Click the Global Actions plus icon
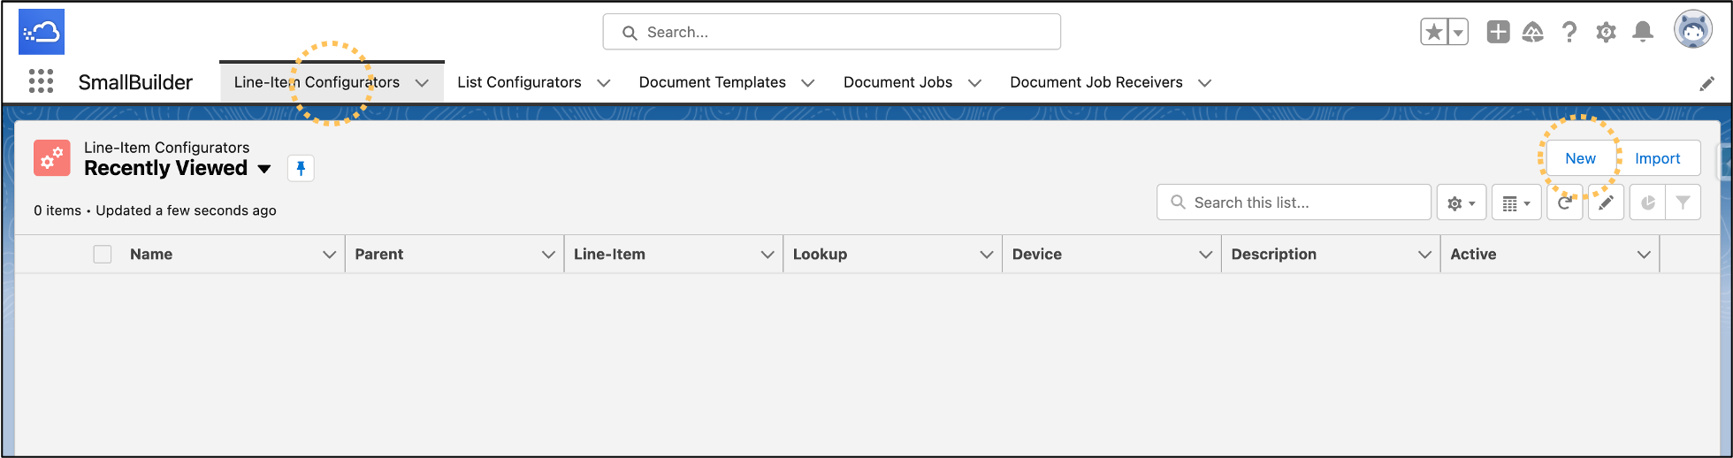Screen dimensions: 1733x458 coord(1498,33)
